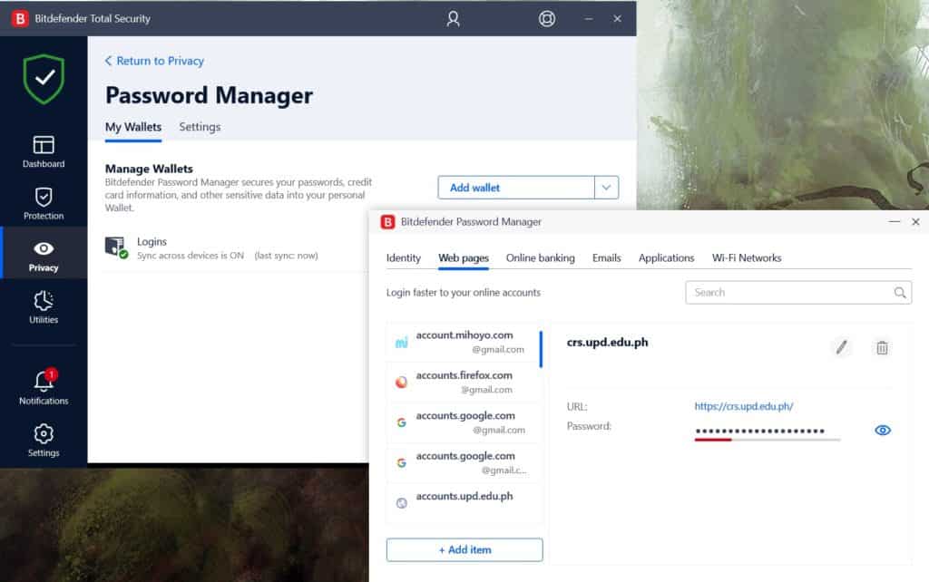Click Return to Privacy link
The height and width of the screenshot is (582, 929).
tap(154, 61)
